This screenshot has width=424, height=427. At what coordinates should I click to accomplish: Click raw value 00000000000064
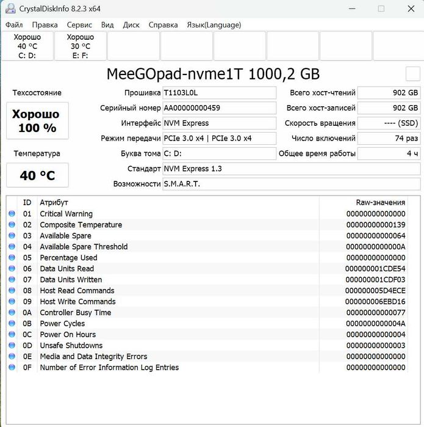376,236
